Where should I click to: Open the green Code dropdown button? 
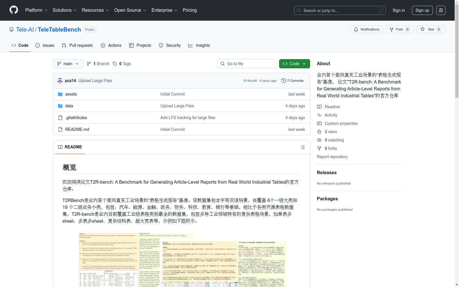click(x=295, y=64)
